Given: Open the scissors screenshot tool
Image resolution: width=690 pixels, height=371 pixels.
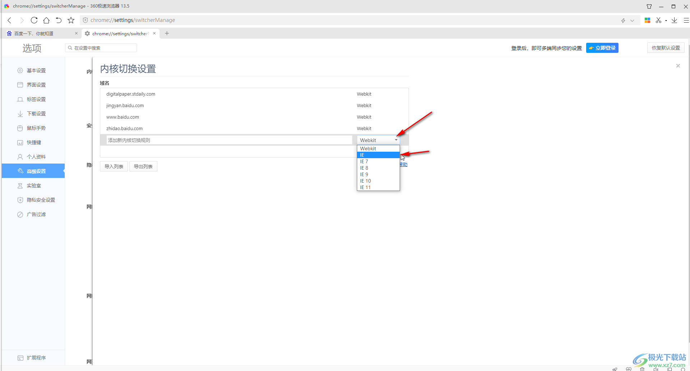Looking at the screenshot, I should click(658, 20).
